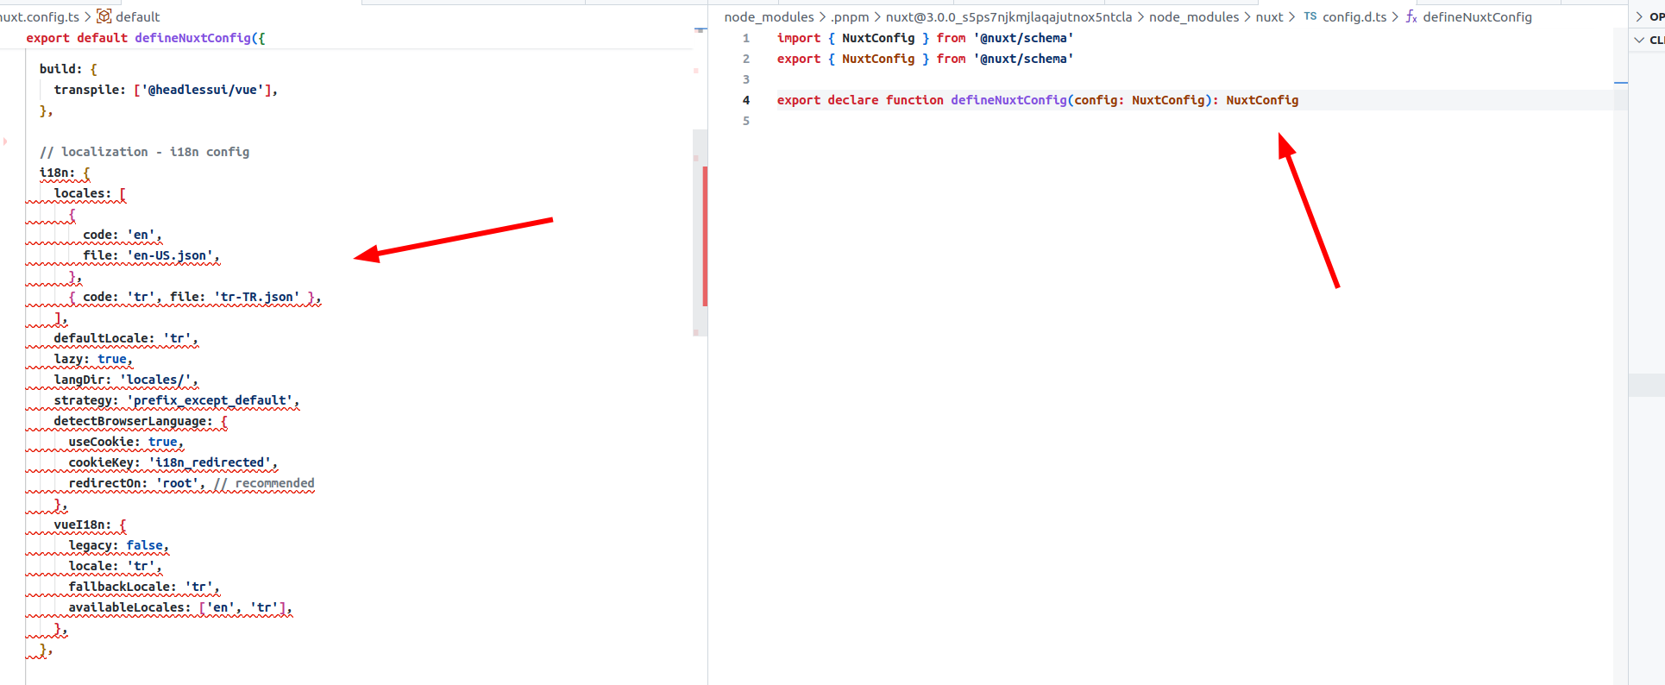Image resolution: width=1665 pixels, height=685 pixels.
Task: Click the redirectOn property
Action: click(108, 483)
